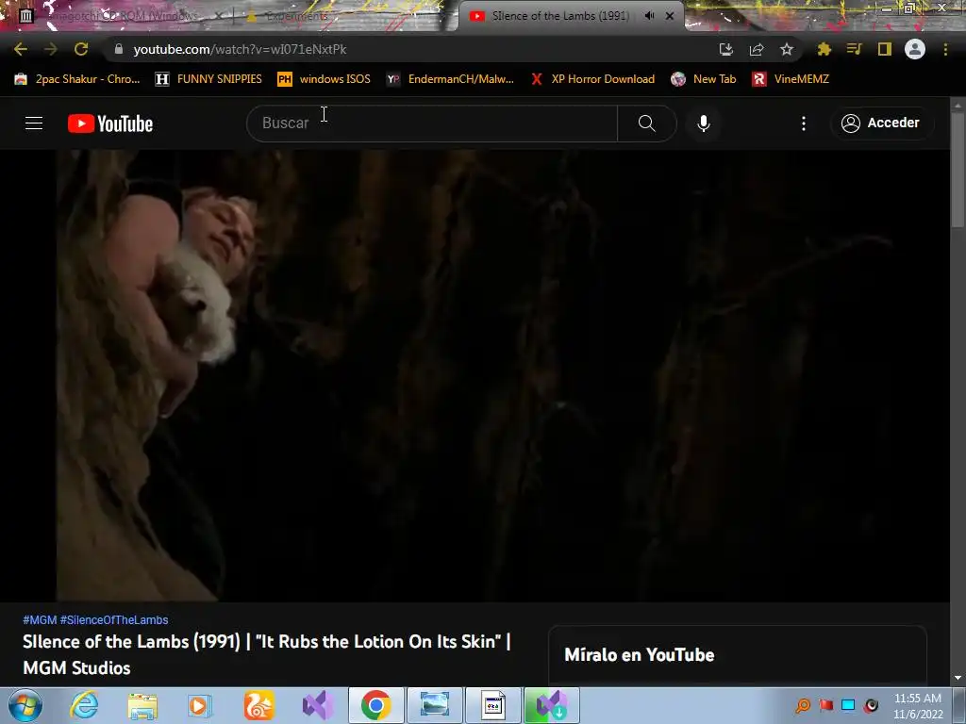Open Chrome's three-dot menu

click(945, 49)
